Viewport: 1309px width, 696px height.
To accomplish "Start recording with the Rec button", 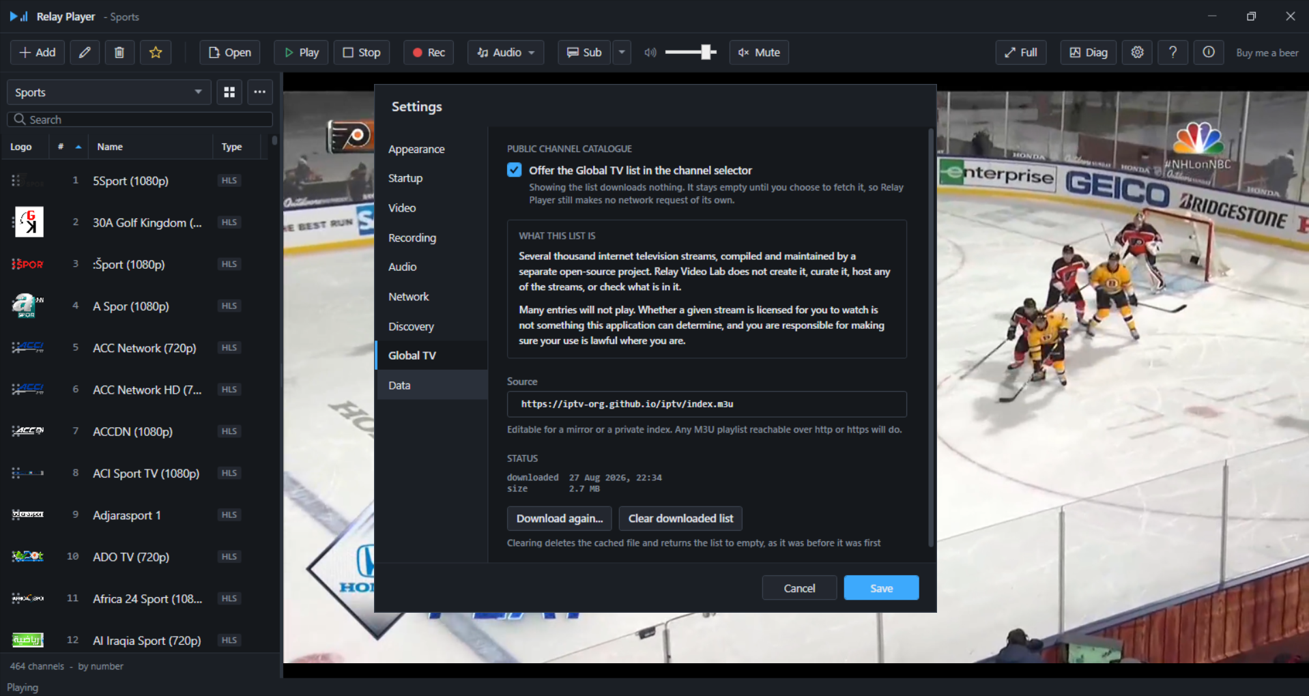I will pos(428,53).
